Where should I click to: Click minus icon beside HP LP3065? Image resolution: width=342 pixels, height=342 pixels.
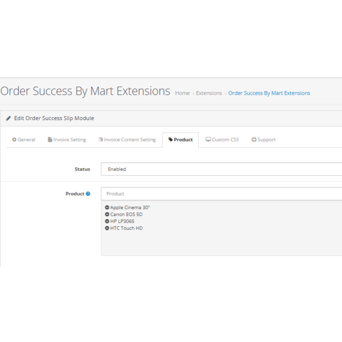point(107,221)
